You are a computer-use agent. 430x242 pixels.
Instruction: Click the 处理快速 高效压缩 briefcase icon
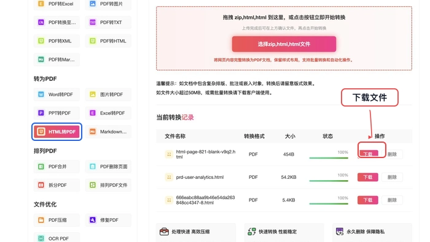(164, 232)
